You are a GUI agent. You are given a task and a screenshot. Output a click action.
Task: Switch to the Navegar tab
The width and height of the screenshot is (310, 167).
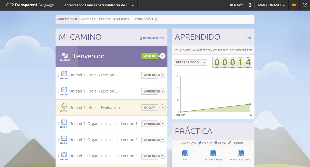click(x=88, y=19)
